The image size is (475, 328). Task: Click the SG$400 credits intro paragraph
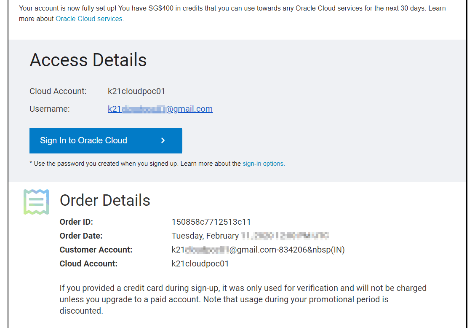(232, 13)
